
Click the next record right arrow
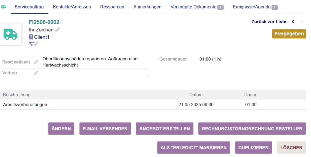[x=302, y=21]
